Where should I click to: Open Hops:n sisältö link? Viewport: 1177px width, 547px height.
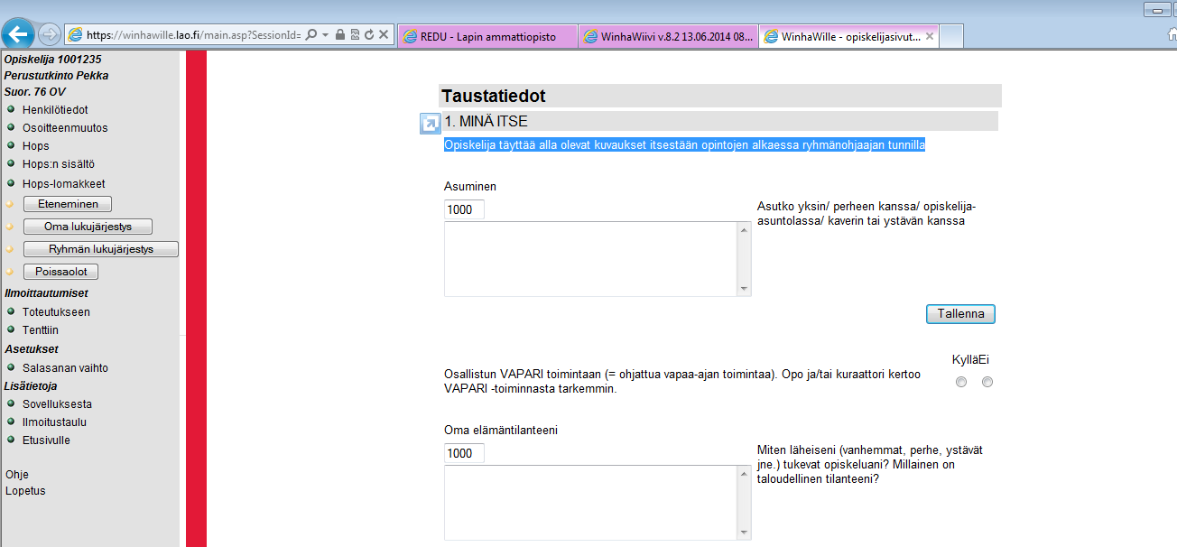[59, 164]
